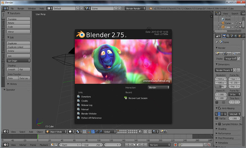Toggle renderability camera icon for the Camera
Image resolution: width=246 pixels, height=148 pixels.
[x=240, y=23]
